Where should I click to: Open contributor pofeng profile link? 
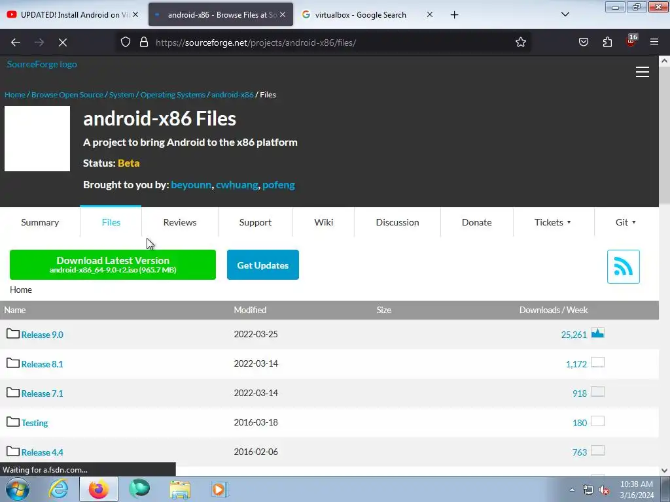[279, 185]
